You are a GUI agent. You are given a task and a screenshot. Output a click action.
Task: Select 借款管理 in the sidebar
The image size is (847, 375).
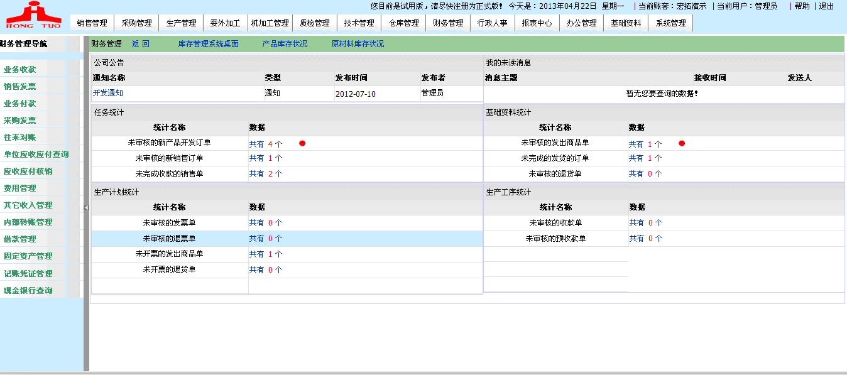point(20,239)
